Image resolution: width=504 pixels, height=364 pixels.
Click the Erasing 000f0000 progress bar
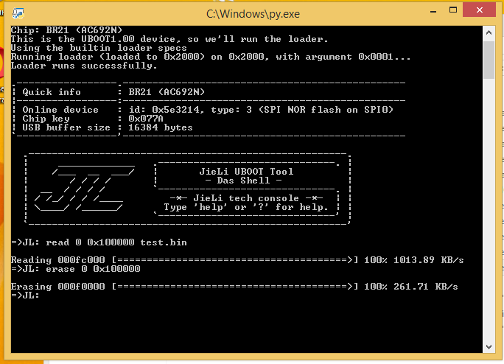click(234, 287)
